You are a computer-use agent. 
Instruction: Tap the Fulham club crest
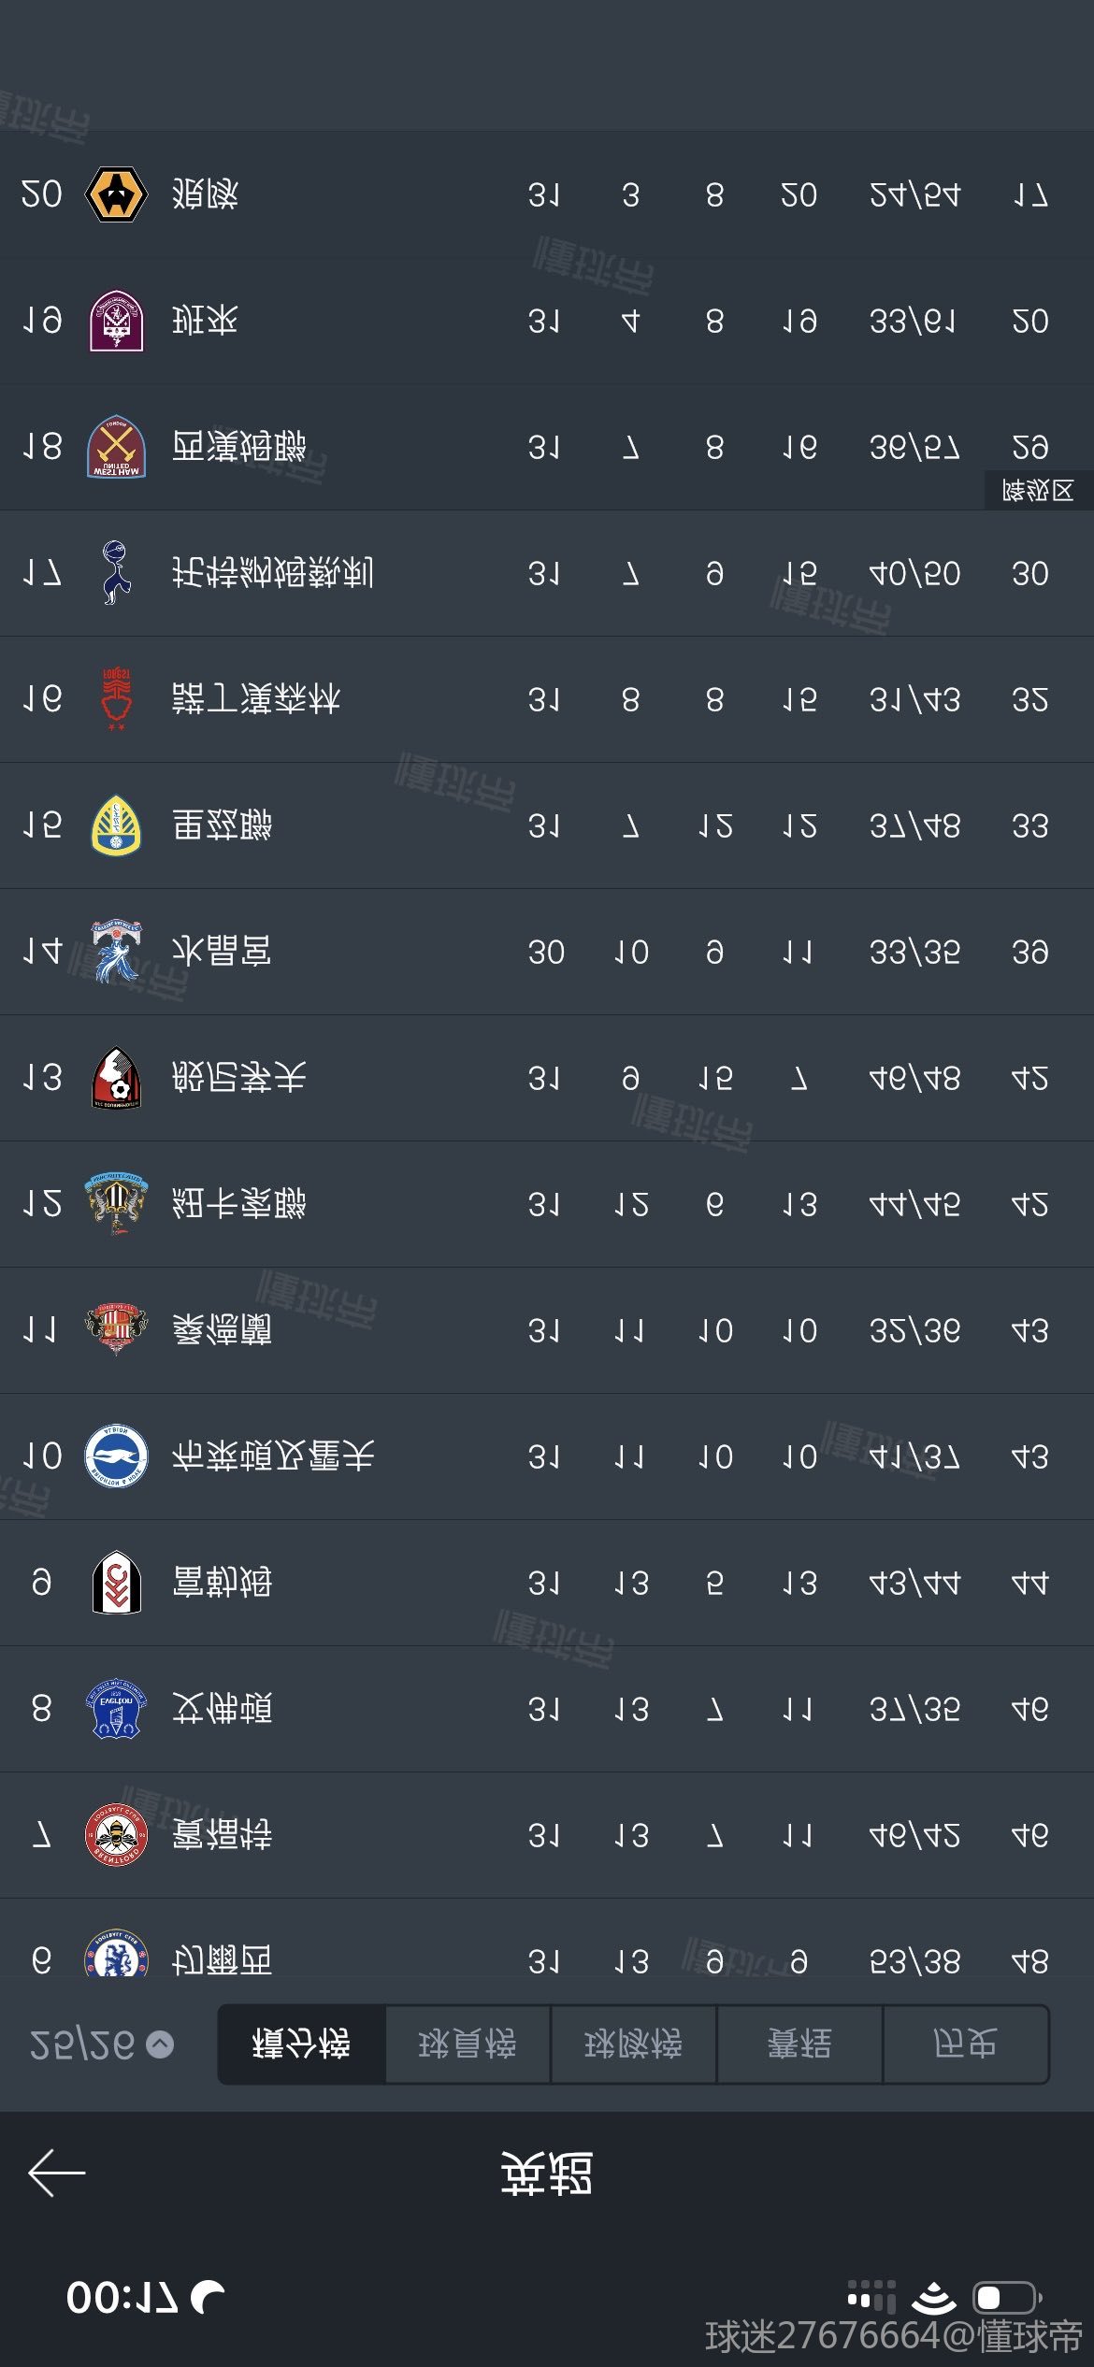pos(116,1583)
